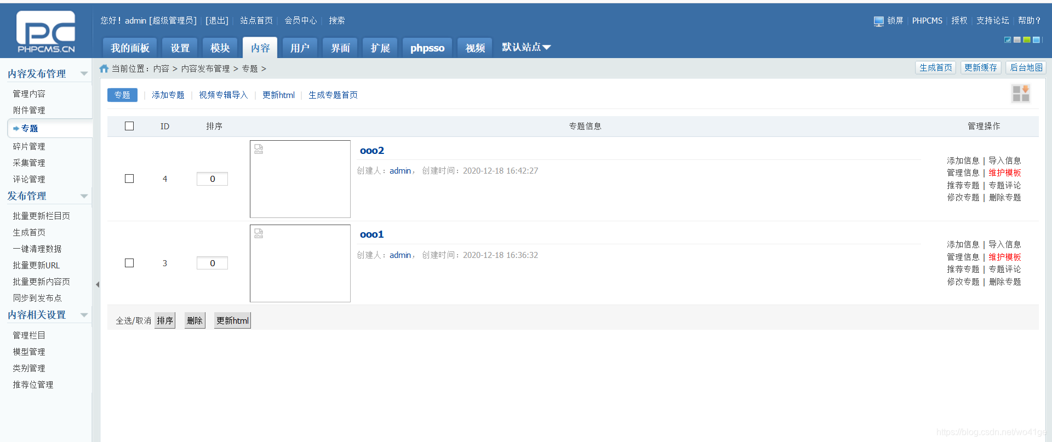
Task: Open the 会员中心 link
Action: [301, 20]
